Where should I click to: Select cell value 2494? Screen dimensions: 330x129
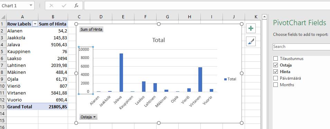pyautogui.click(x=53, y=58)
